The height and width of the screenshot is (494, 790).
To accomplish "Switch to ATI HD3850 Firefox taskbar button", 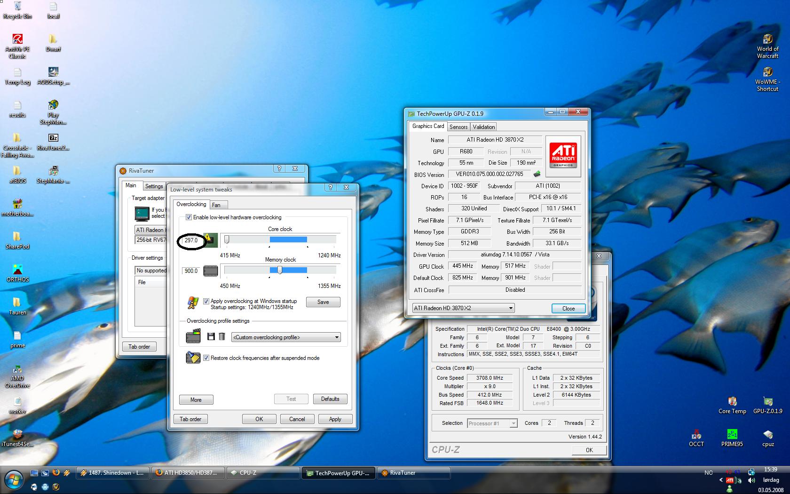I will [x=188, y=473].
